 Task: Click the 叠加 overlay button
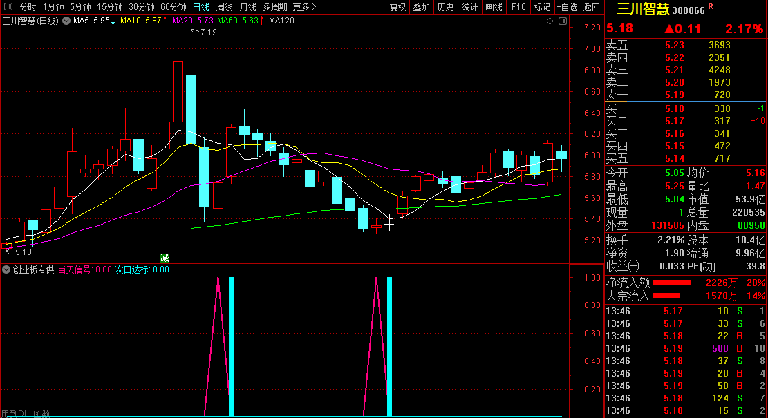point(421,7)
